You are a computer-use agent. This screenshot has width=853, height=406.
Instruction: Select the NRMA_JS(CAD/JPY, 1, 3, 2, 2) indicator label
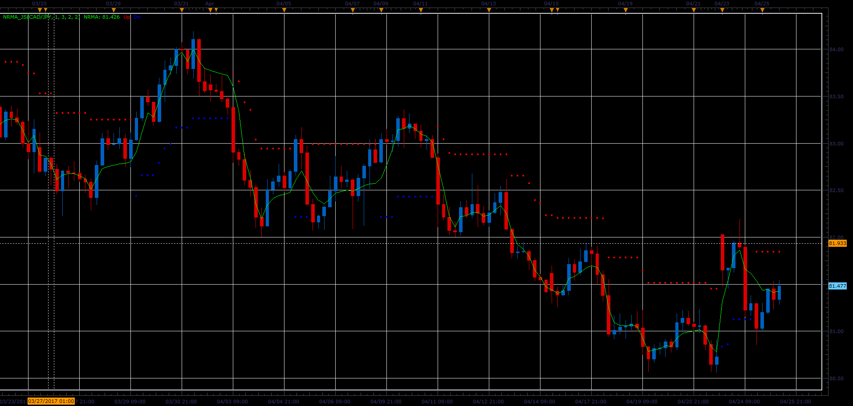point(41,17)
